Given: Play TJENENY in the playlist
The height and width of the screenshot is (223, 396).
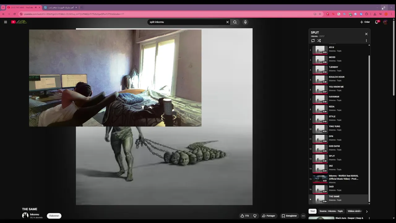Looking at the screenshot, I should (338, 69).
